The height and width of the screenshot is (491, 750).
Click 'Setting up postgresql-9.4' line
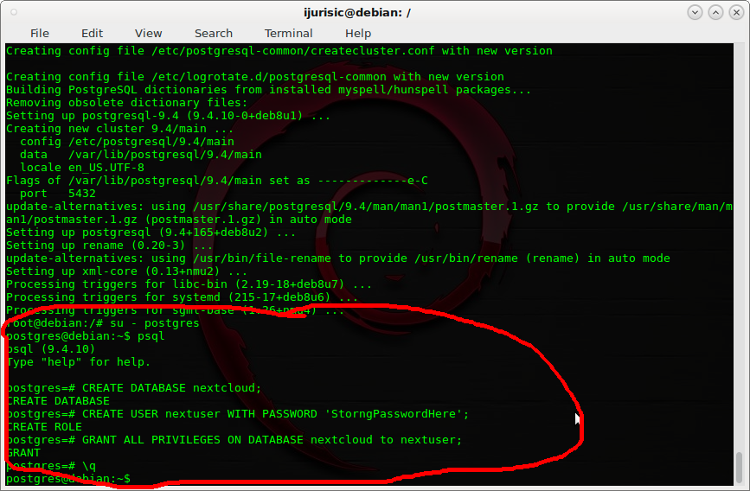(x=169, y=115)
